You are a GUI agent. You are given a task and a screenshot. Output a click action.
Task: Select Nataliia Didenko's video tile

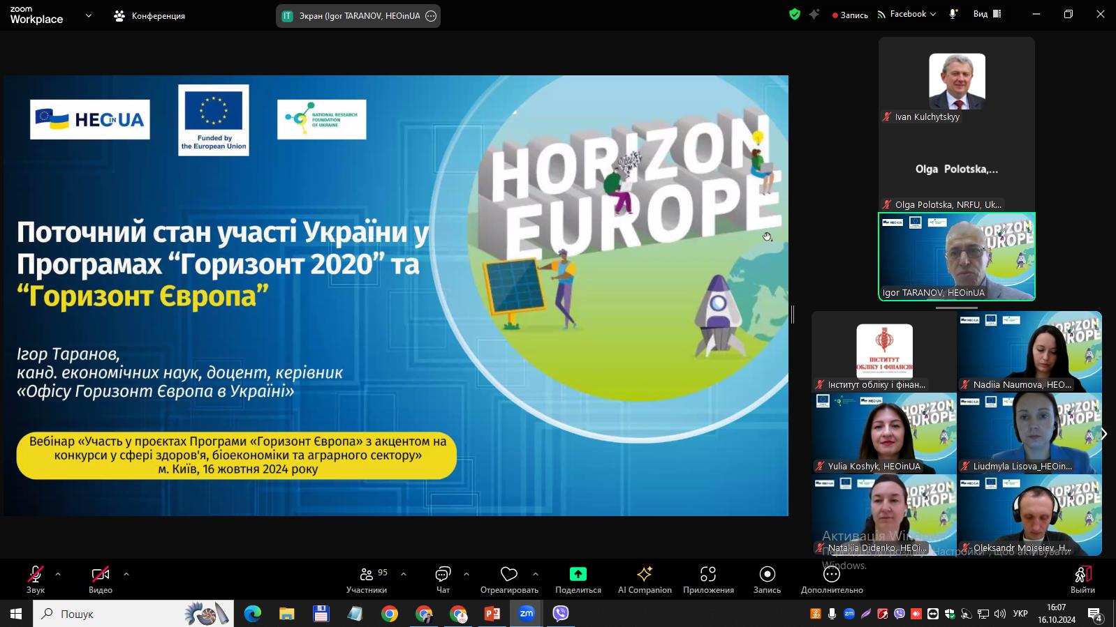pos(884,515)
